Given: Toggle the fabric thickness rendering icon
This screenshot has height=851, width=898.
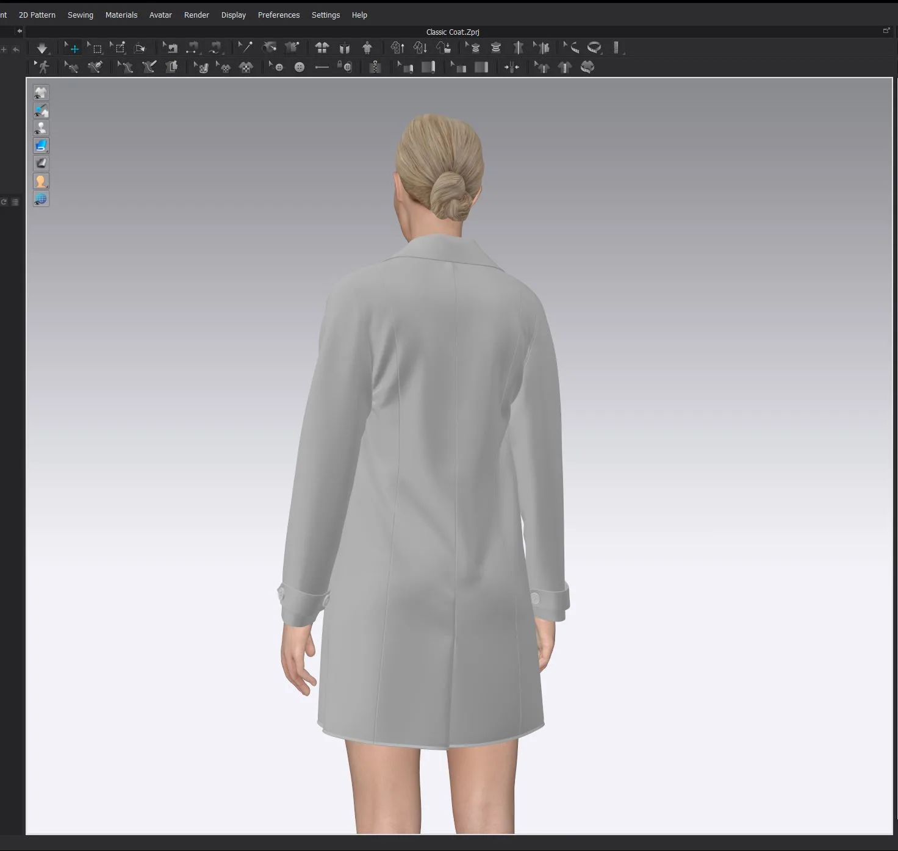Looking at the screenshot, I should pyautogui.click(x=41, y=163).
